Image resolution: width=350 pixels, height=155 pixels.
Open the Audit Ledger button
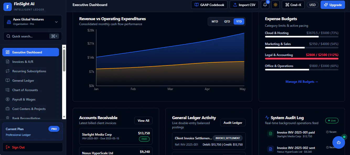click(x=233, y=123)
